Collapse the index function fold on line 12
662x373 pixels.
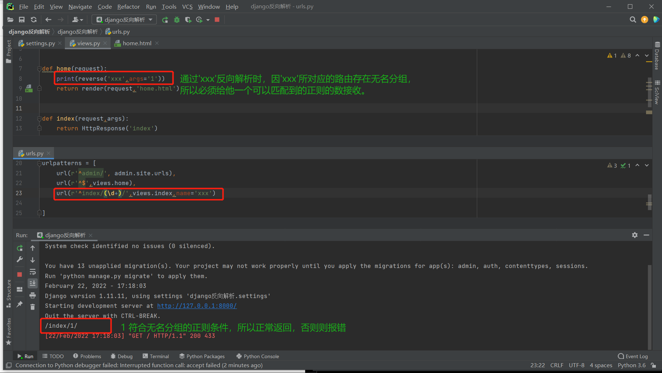tap(39, 119)
